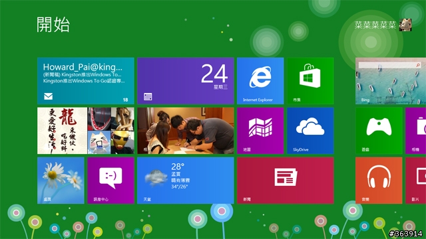Open the People tile with dragon calligraphy

click(86, 131)
